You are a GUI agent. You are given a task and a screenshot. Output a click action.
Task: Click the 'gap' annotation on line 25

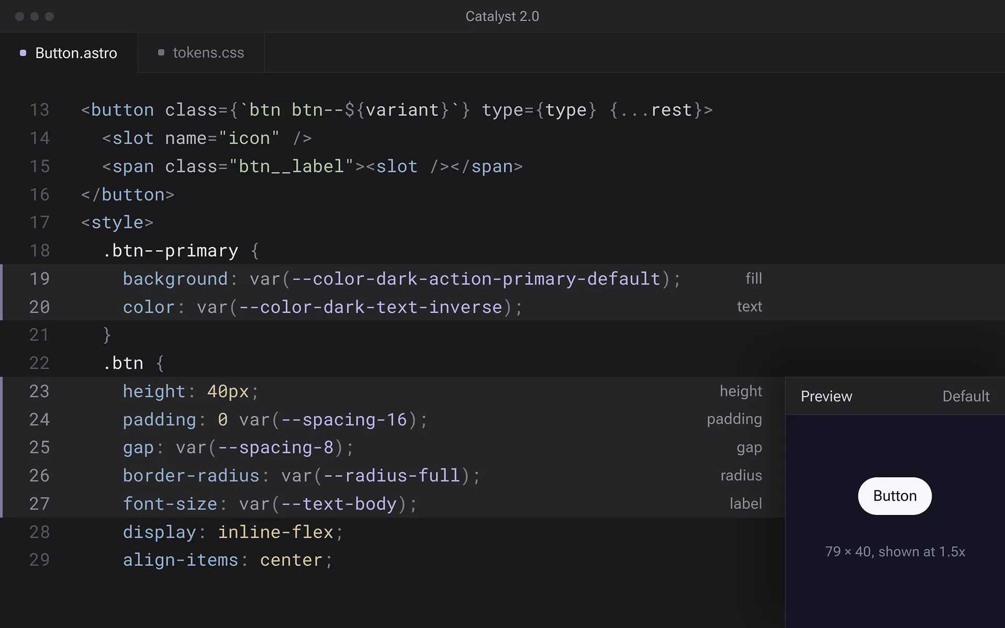click(x=749, y=447)
